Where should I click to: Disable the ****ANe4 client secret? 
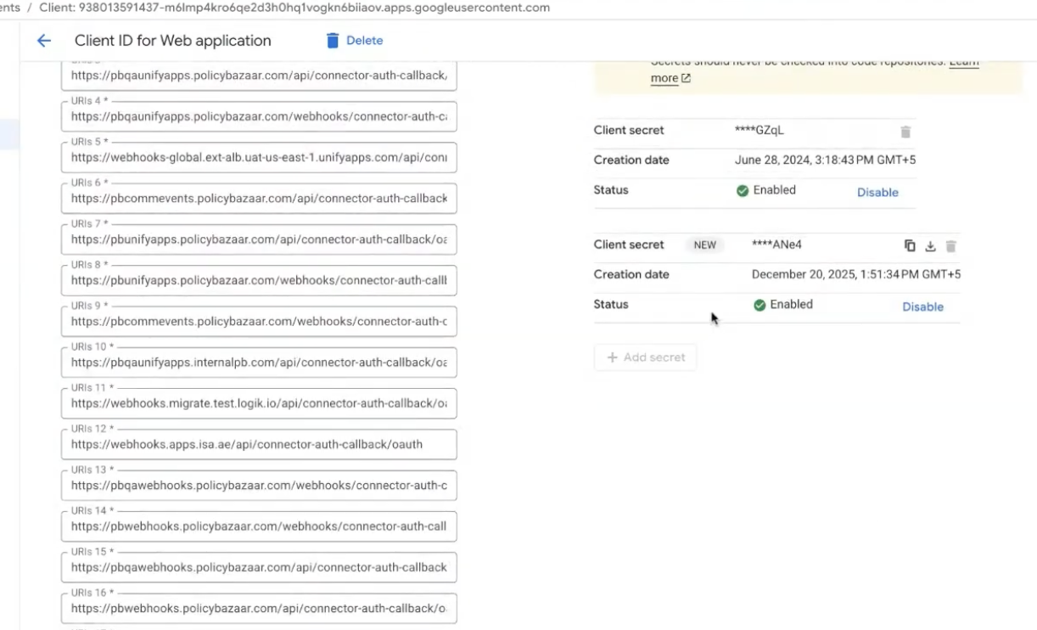tap(922, 307)
